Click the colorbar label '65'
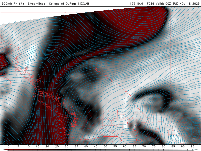 134,146
